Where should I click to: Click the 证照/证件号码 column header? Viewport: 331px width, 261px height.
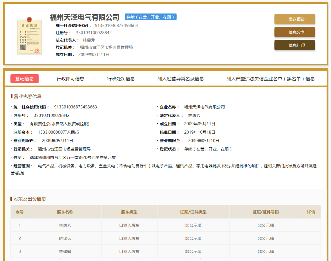pos(265,212)
